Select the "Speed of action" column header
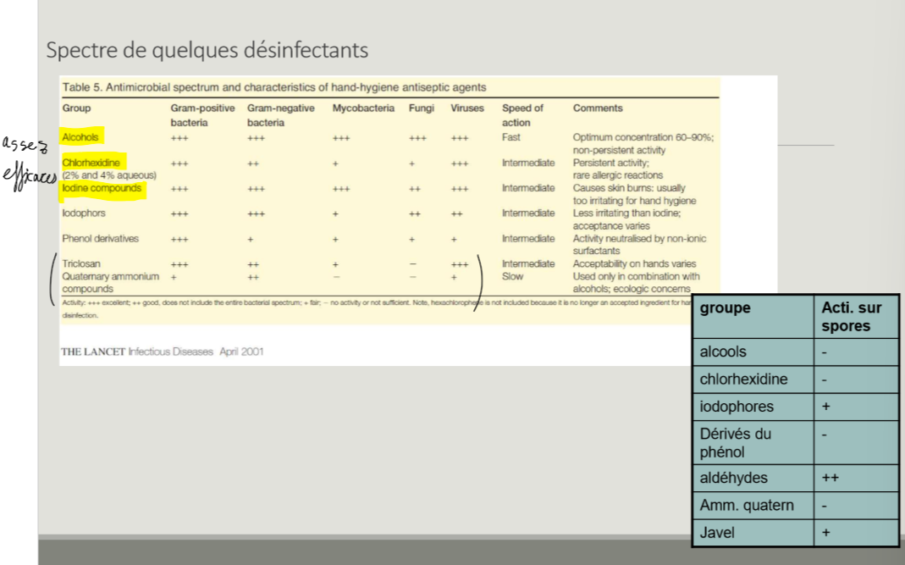Viewport: 905px width, 565px height. click(x=522, y=115)
